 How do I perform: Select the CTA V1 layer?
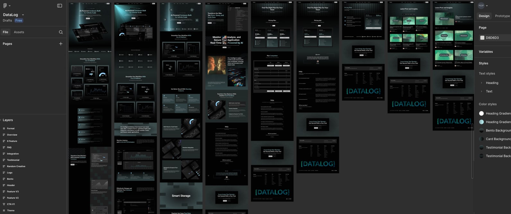coord(11,204)
